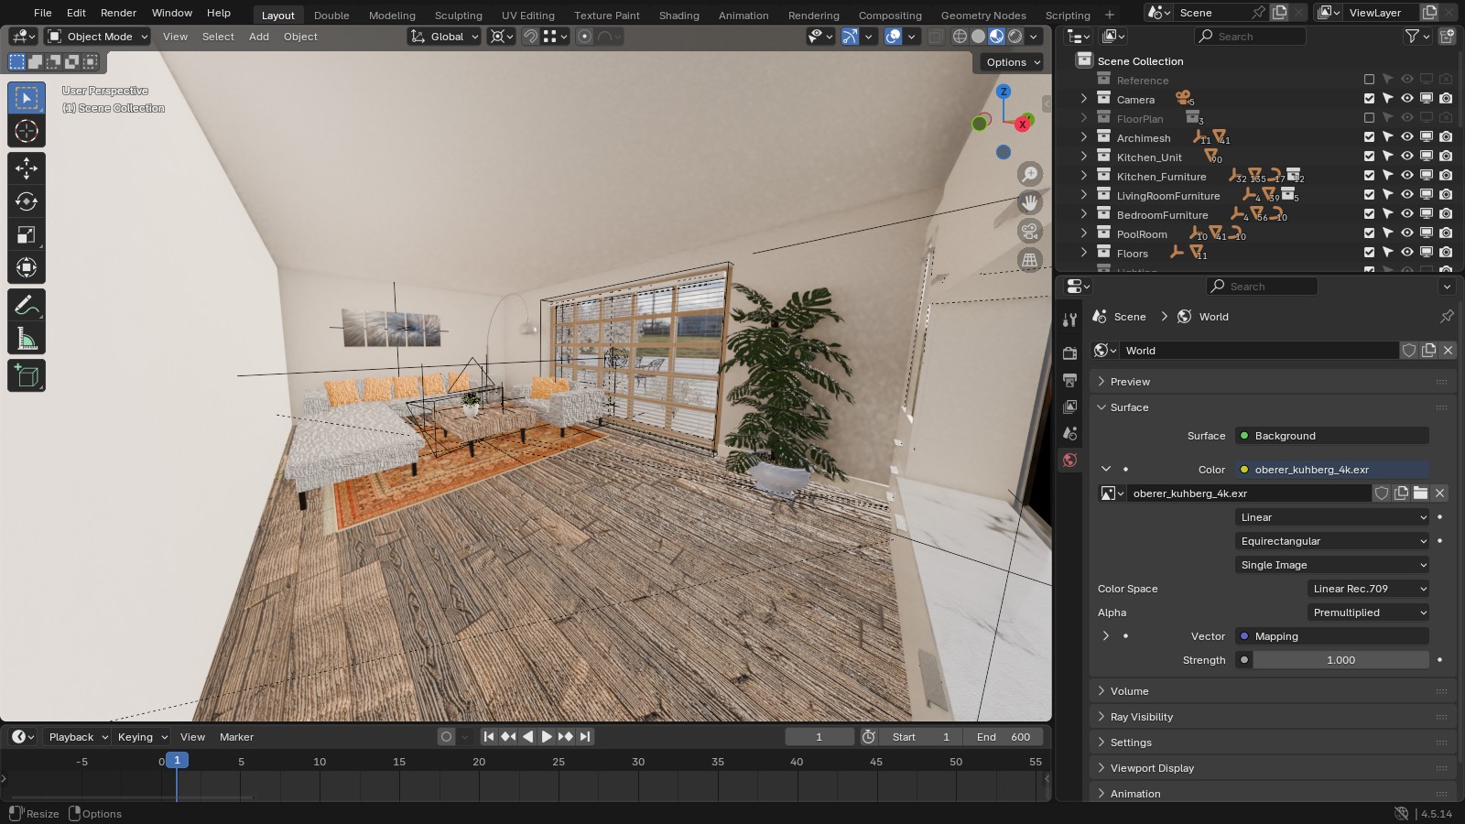The image size is (1465, 824).
Task: Hide Archimesh collection with eye icon
Action: 1407,137
